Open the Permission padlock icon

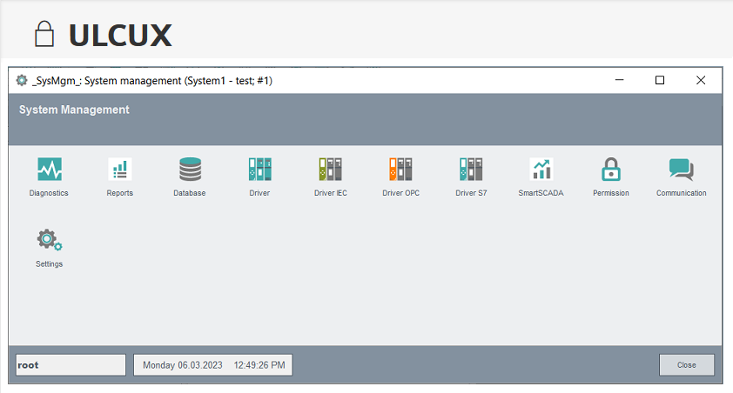tap(611, 169)
